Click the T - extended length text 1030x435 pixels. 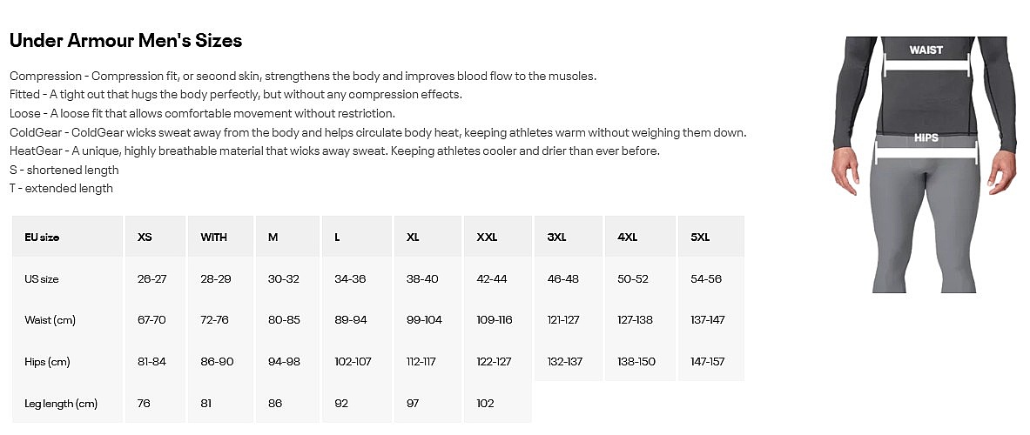click(61, 188)
